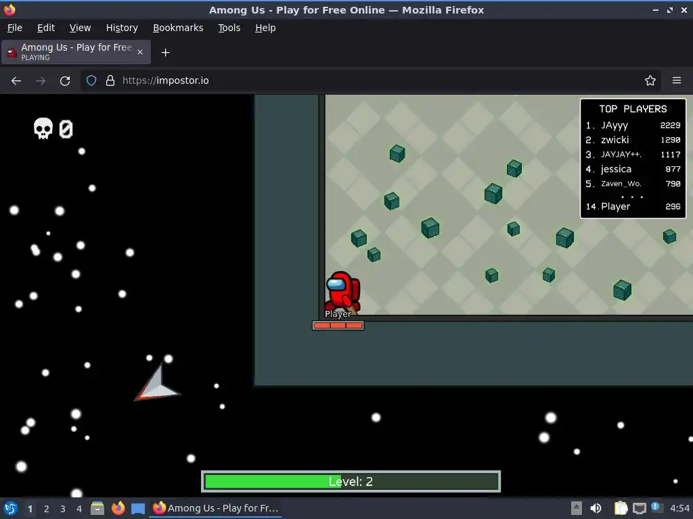Click the site security padlock icon
Screen dimensions: 693x519
tap(110, 80)
